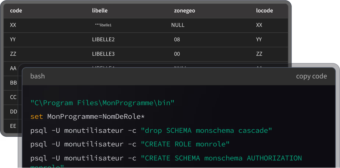Click the 'locode' column header
The height and width of the screenshot is (168, 340).
point(264,11)
